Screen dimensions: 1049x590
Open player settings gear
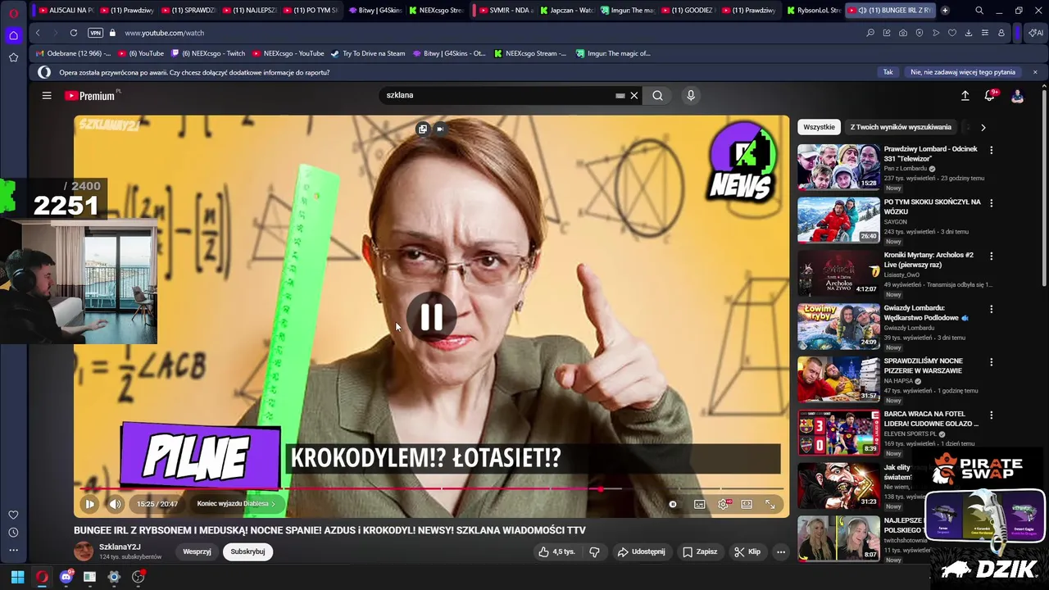point(724,504)
